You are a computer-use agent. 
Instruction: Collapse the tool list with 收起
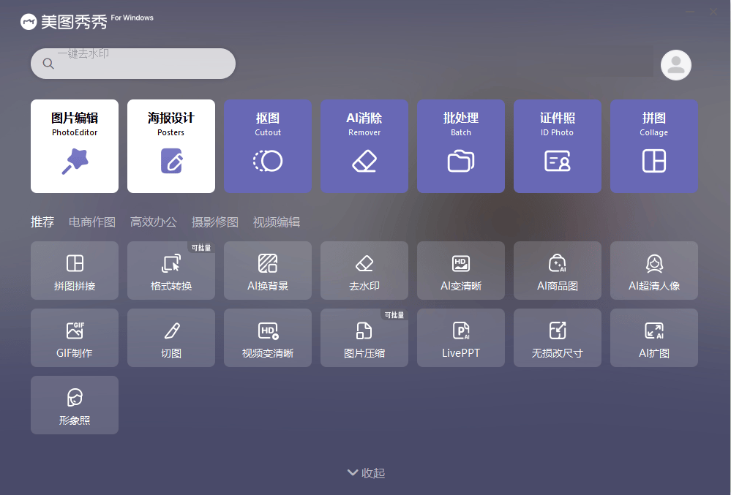pos(366,473)
